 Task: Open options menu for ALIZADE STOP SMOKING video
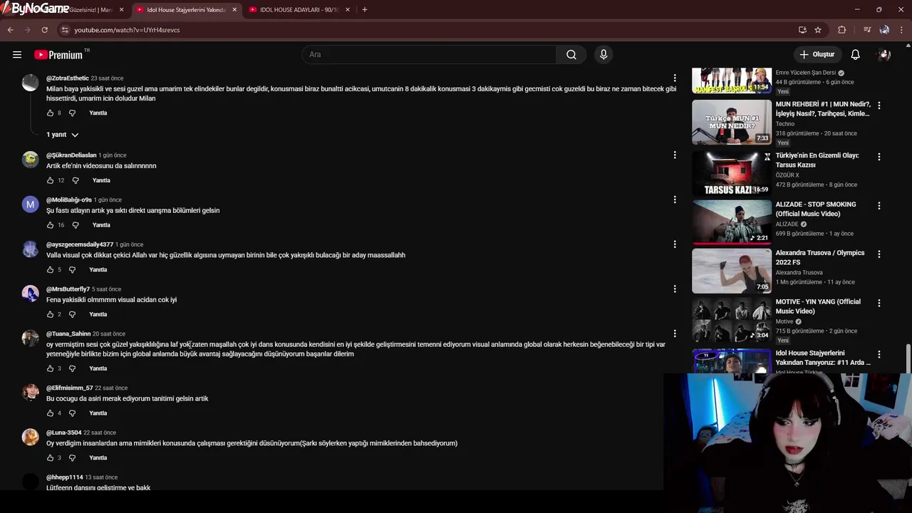click(x=879, y=205)
